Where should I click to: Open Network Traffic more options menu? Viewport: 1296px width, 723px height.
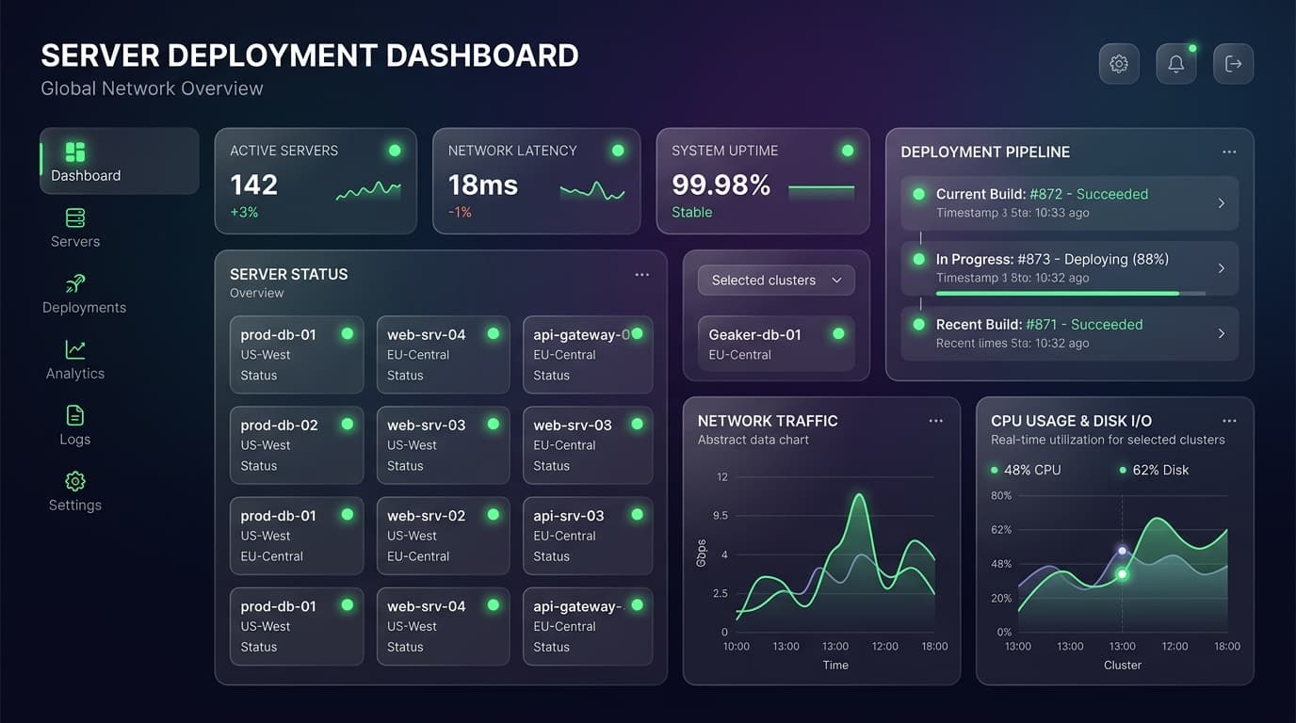(x=935, y=421)
